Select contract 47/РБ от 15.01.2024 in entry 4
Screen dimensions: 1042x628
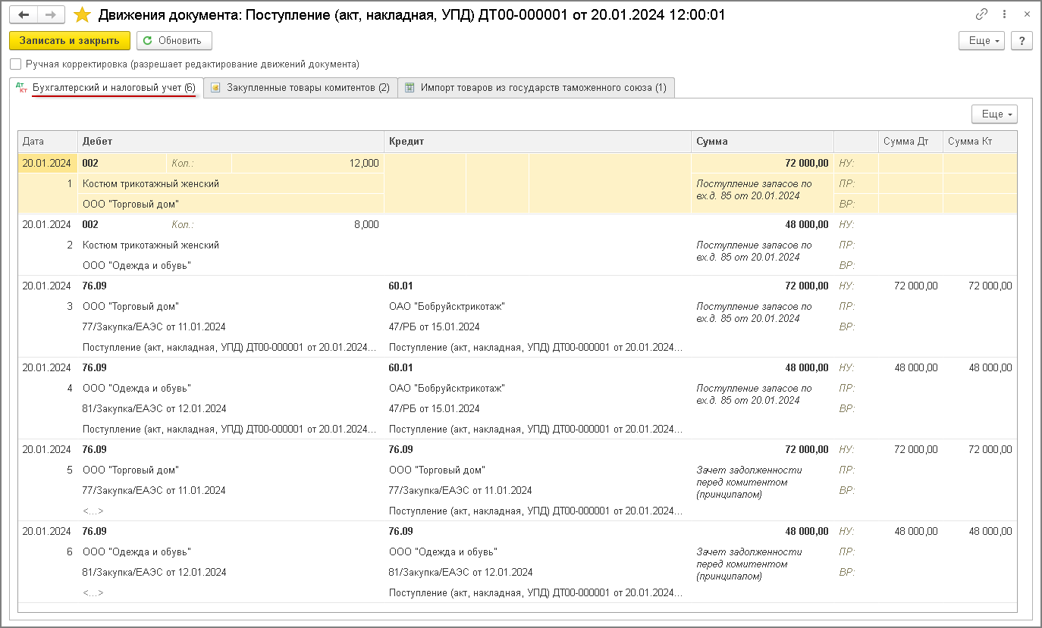pos(434,408)
